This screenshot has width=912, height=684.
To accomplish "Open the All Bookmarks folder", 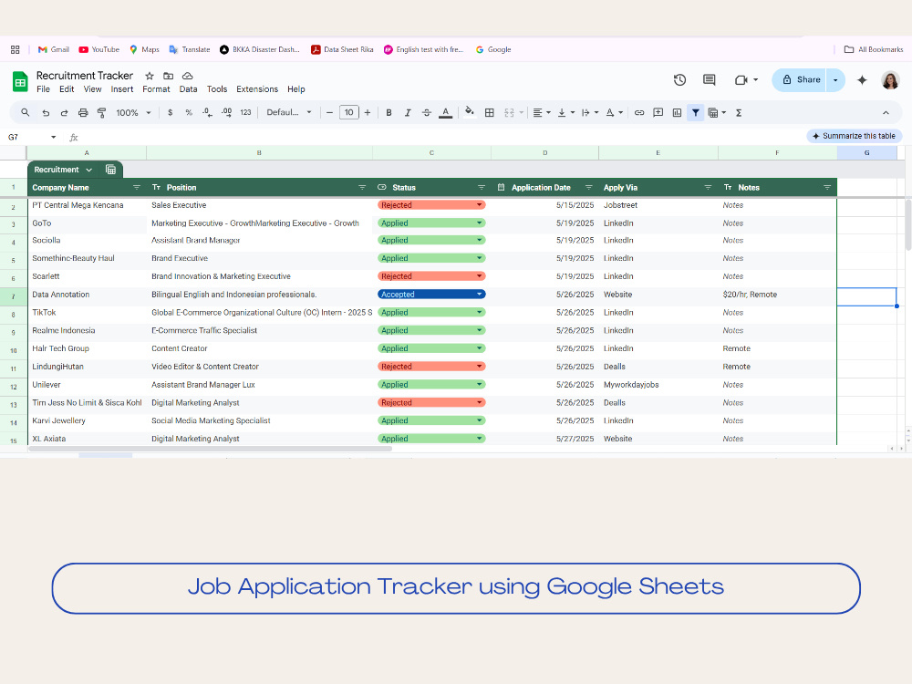I will click(x=874, y=49).
